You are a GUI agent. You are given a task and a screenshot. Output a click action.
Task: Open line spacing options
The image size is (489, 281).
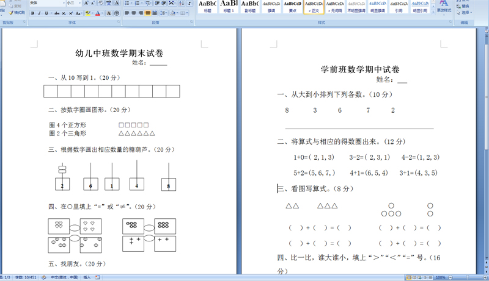(x=163, y=13)
